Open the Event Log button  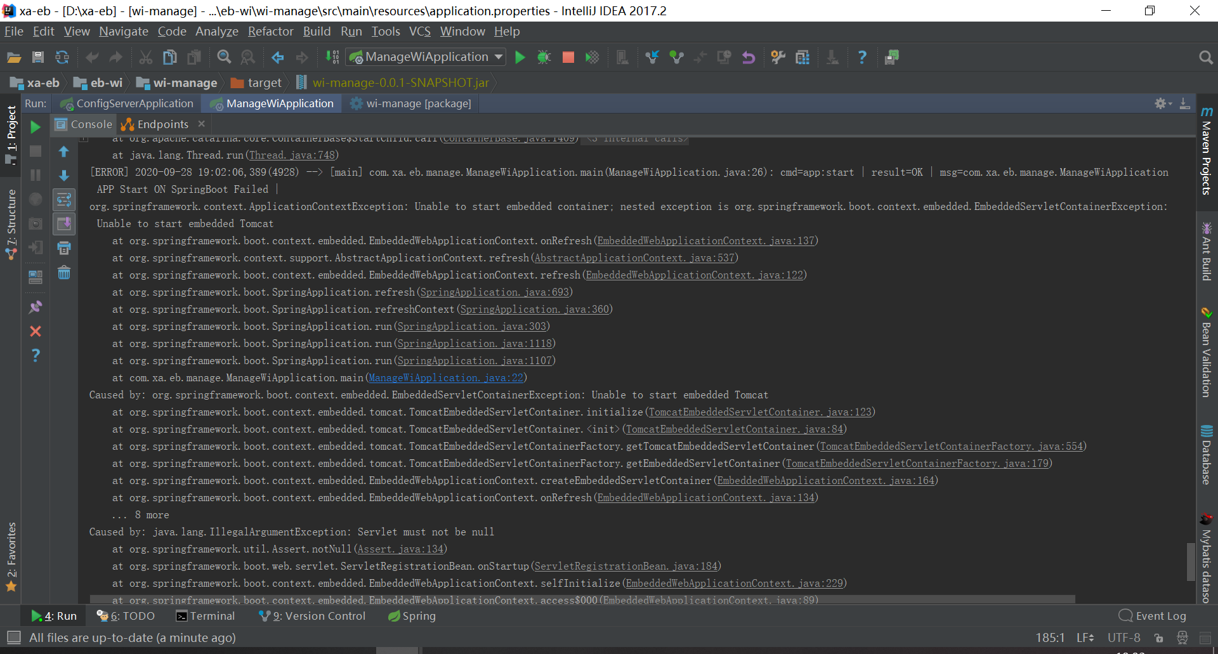click(x=1153, y=616)
